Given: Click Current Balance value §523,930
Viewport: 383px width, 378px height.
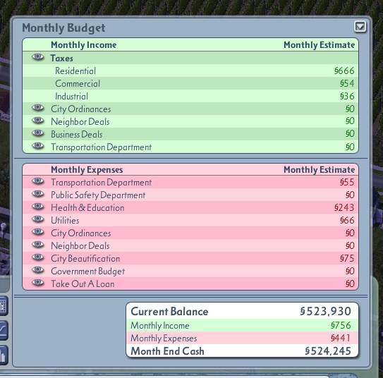Looking at the screenshot, I should pyautogui.click(x=326, y=311).
